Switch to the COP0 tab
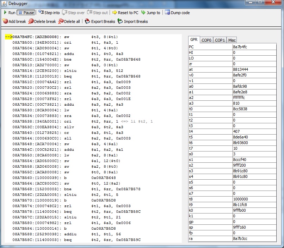Image resolution: width=284 pixels, height=248 pixels. pyautogui.click(x=206, y=40)
